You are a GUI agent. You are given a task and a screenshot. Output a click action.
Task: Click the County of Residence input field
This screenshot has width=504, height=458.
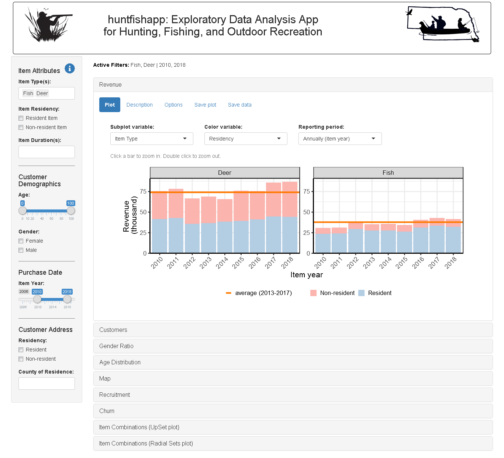click(46, 384)
